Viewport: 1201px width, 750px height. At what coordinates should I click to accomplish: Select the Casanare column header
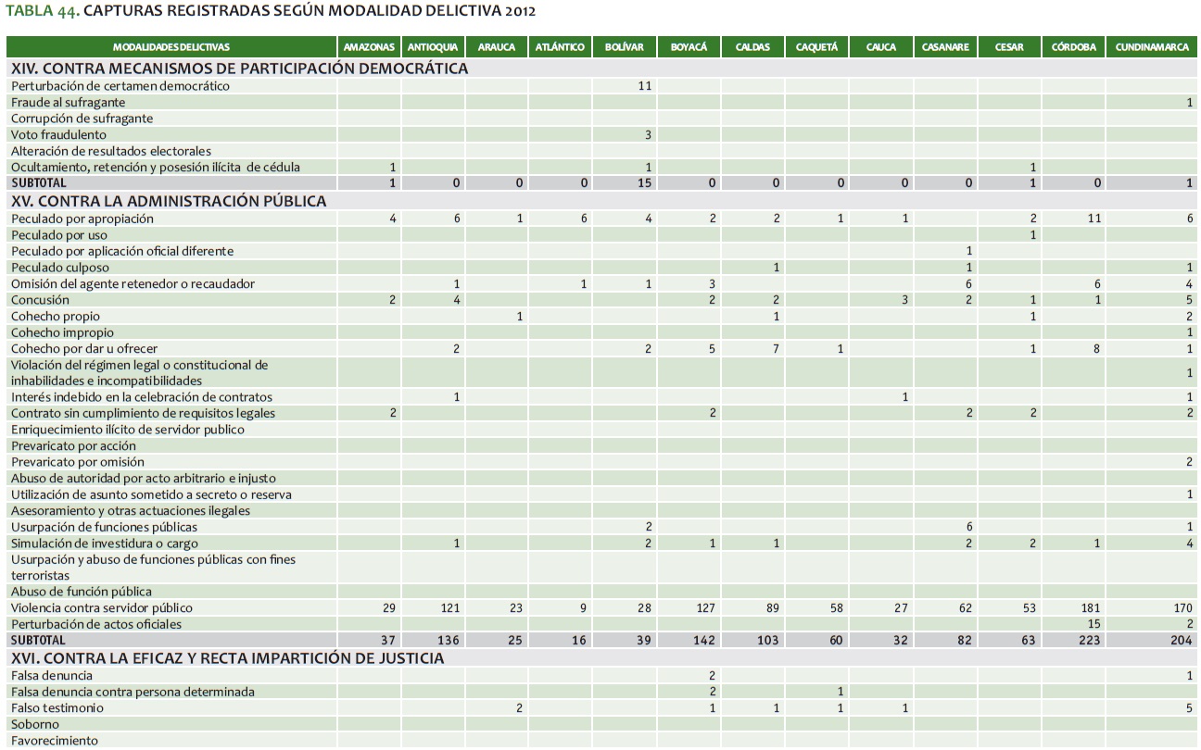(945, 47)
